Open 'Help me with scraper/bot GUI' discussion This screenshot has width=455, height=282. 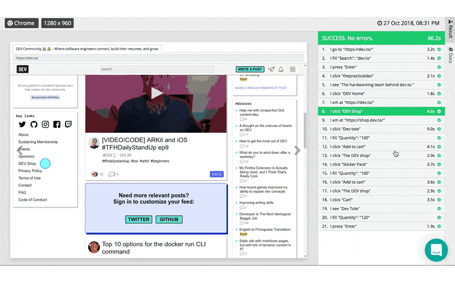click(262, 113)
